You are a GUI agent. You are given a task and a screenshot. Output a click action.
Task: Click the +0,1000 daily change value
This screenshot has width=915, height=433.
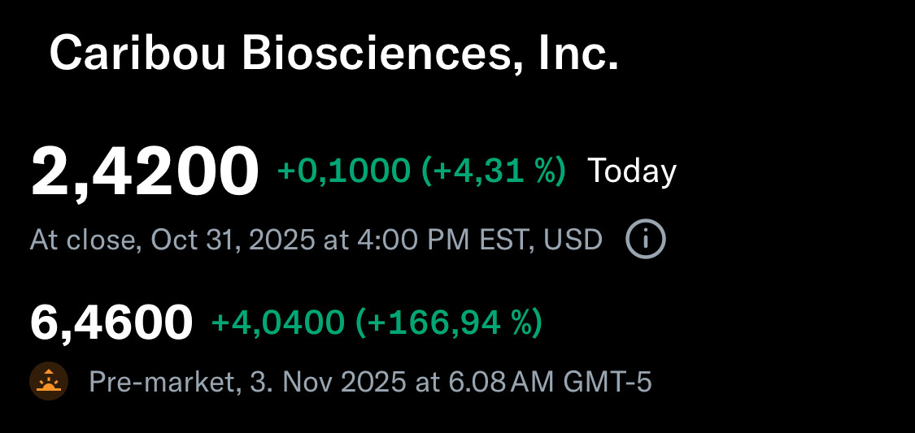(343, 171)
